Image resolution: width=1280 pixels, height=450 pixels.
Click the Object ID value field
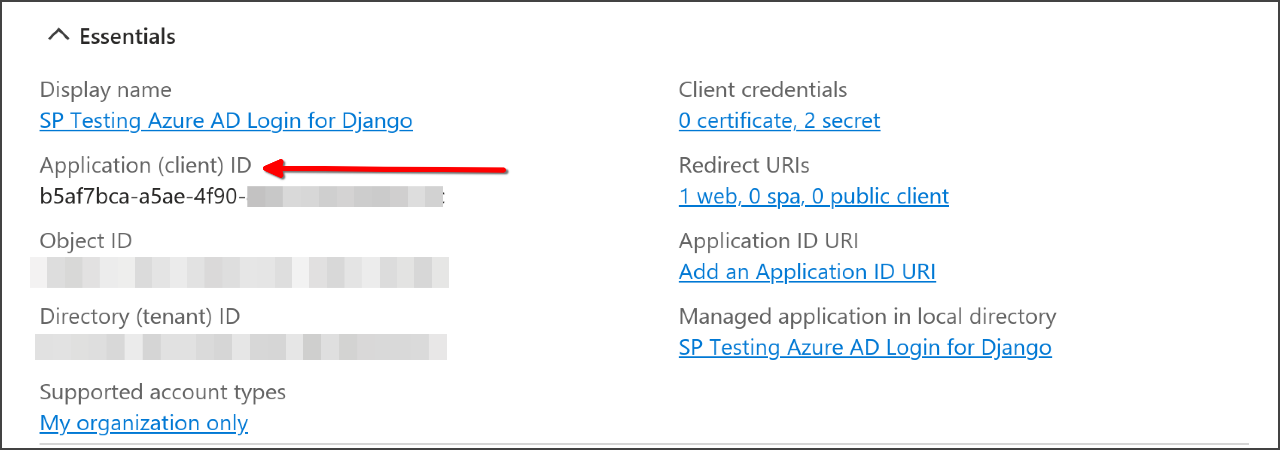click(238, 272)
